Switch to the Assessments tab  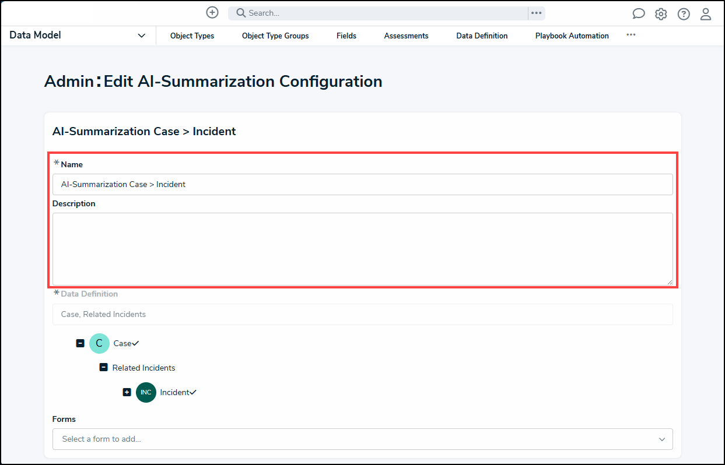pyautogui.click(x=406, y=36)
